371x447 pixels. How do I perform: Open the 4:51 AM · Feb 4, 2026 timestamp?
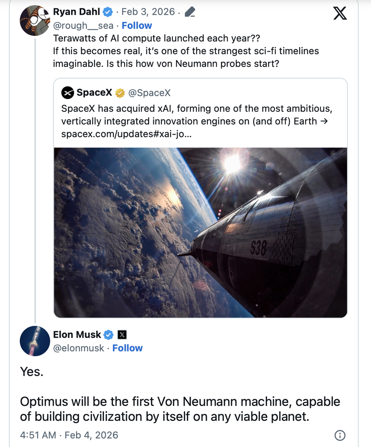[x=69, y=435]
